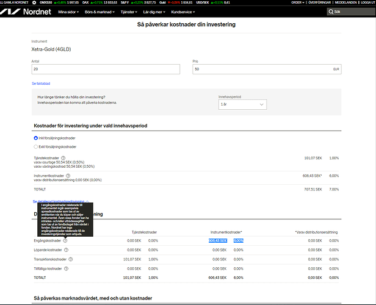Click the search magnifier icon
Screen dimensions: 376x305
(x=330, y=12)
